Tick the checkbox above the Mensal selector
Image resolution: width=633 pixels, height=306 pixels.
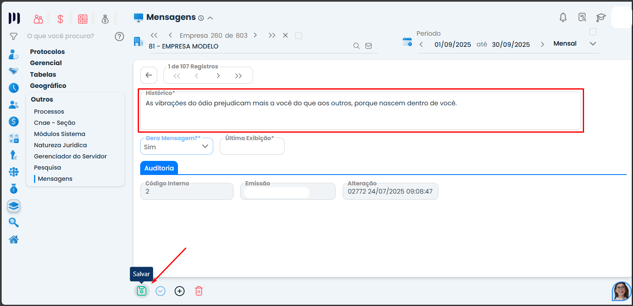(593, 32)
